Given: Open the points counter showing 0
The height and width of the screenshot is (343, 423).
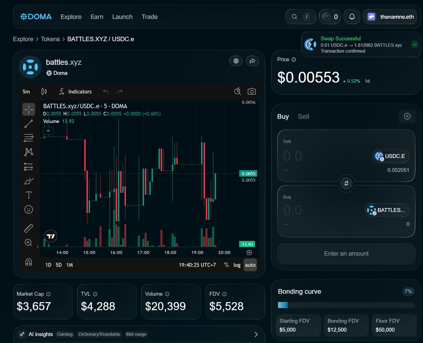Looking at the screenshot, I should click(330, 17).
